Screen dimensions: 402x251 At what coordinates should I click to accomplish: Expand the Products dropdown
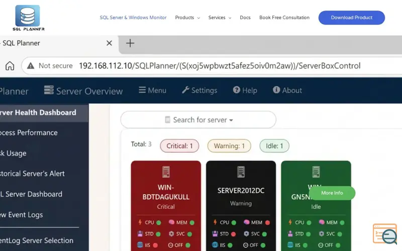tap(187, 18)
